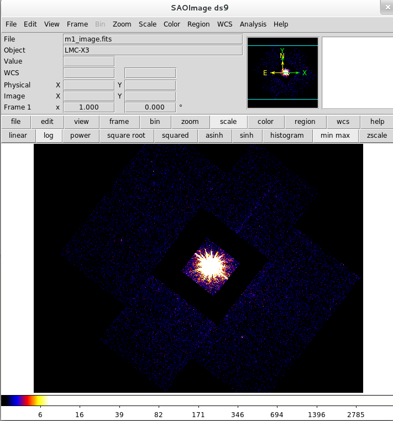Select the power scale button

pos(81,136)
